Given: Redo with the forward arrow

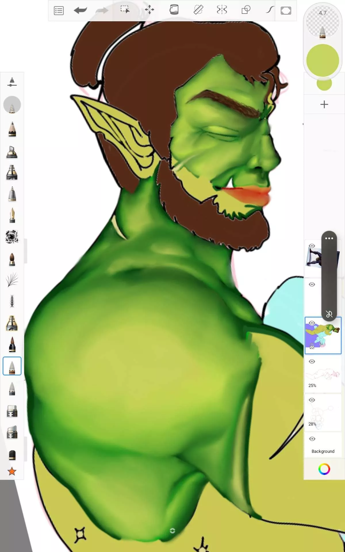Looking at the screenshot, I should point(102,11).
